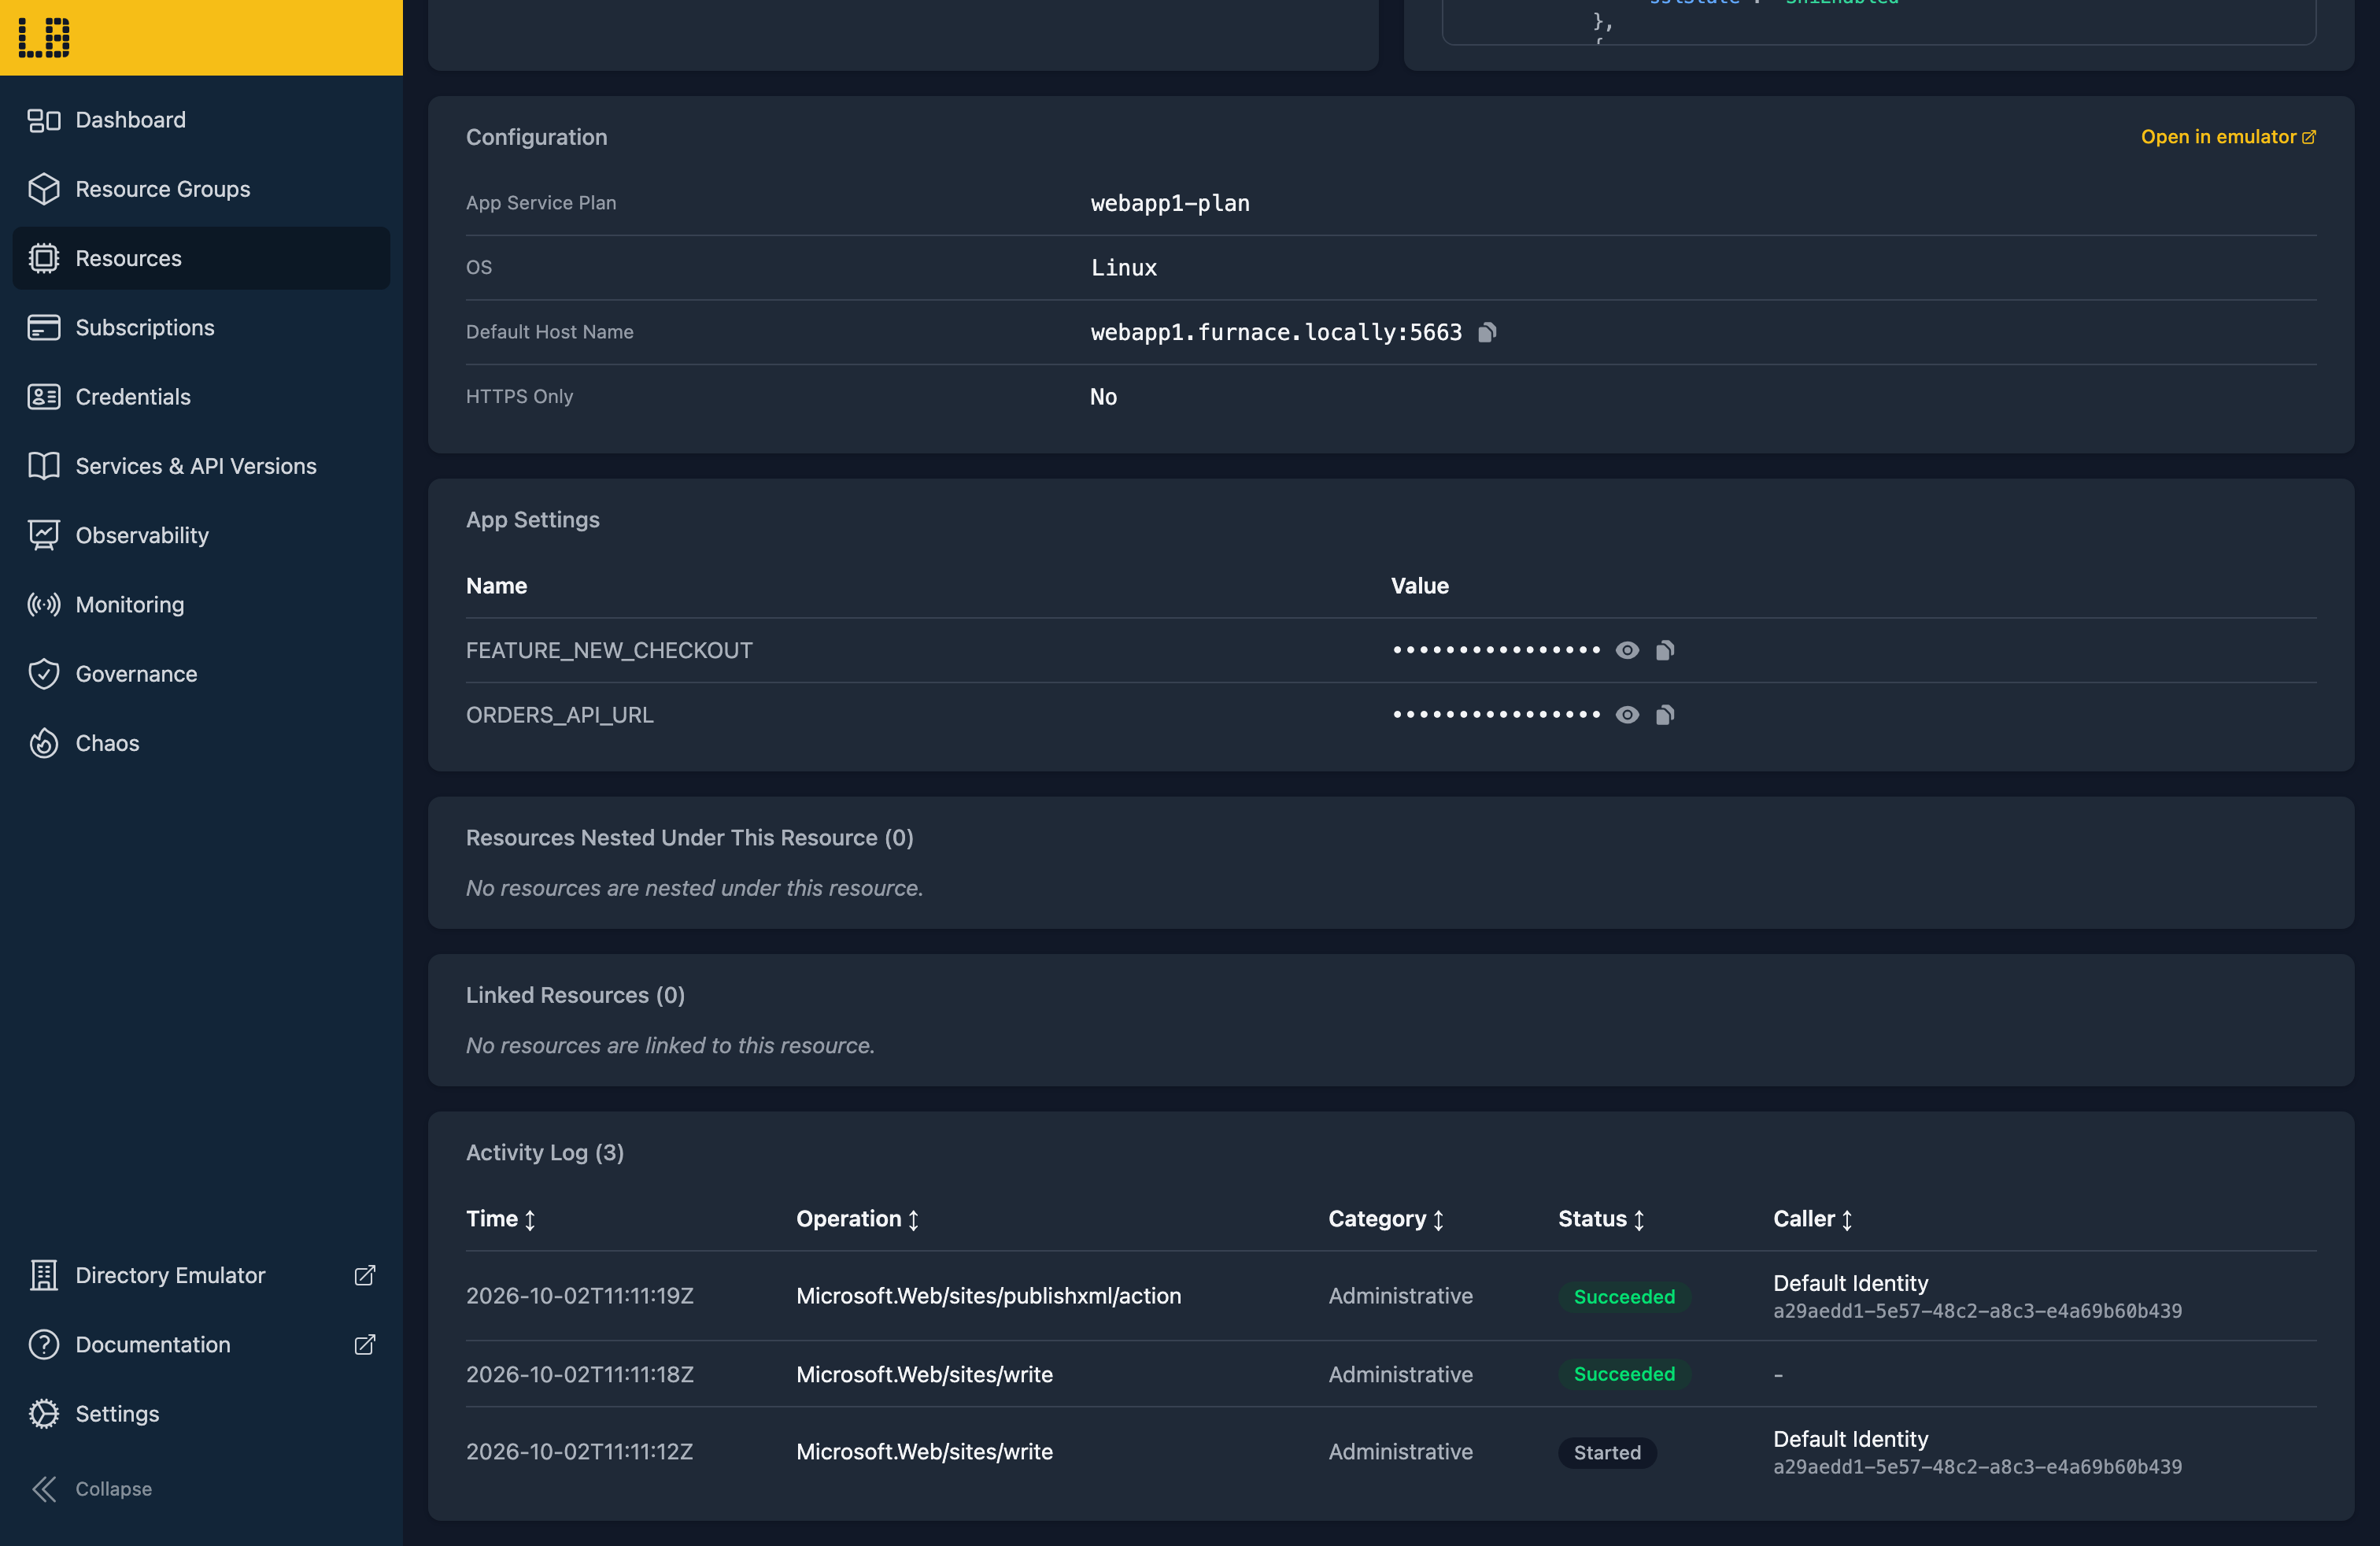2380x1546 pixels.
Task: Click the webapp1-plan value
Action: click(x=1170, y=203)
